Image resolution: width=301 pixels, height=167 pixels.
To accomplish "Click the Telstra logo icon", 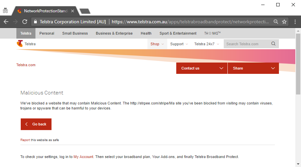I will [20, 44].
